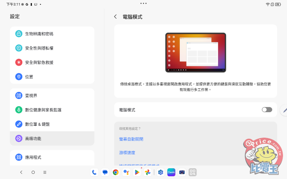Select 高級功能 text label
287x179 pixels.
coord(33,139)
